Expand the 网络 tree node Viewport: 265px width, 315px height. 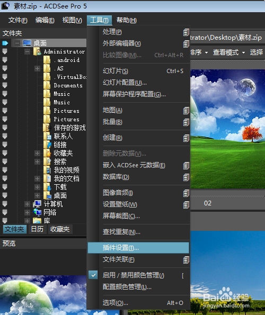coord(27,212)
